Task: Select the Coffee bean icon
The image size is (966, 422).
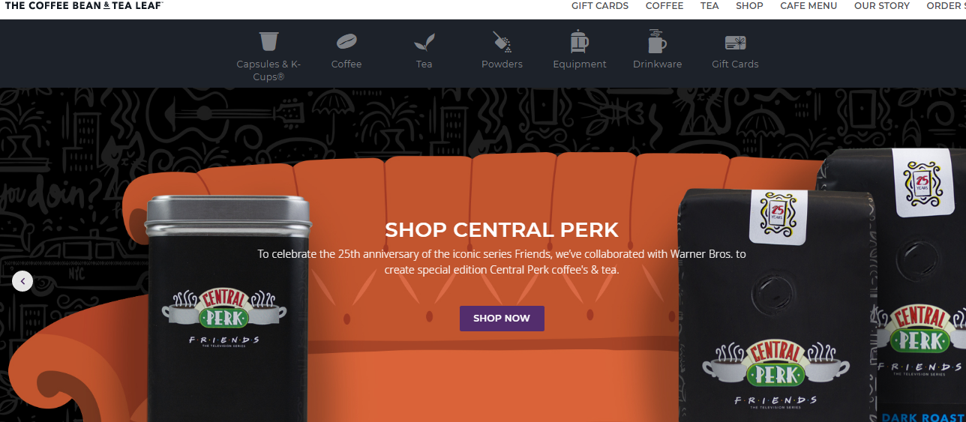Action: click(x=346, y=41)
